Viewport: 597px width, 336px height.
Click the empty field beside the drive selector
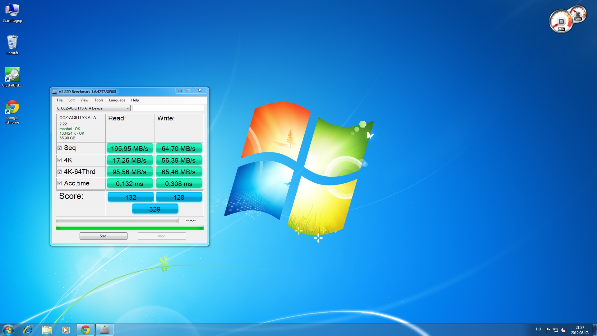(x=168, y=108)
